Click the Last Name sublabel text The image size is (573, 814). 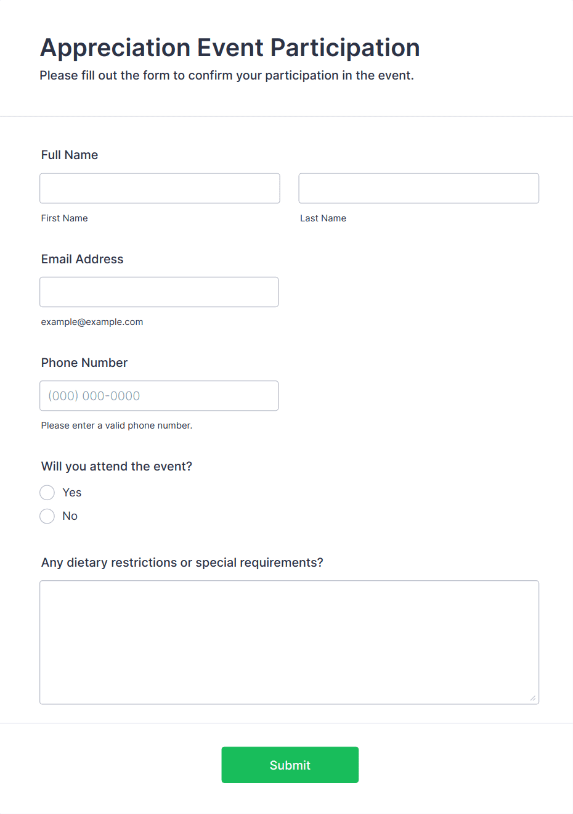[323, 218]
